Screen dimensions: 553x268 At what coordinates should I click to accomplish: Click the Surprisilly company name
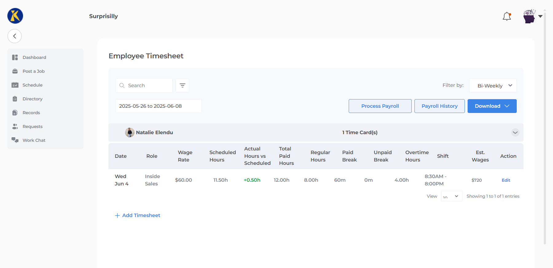click(104, 16)
